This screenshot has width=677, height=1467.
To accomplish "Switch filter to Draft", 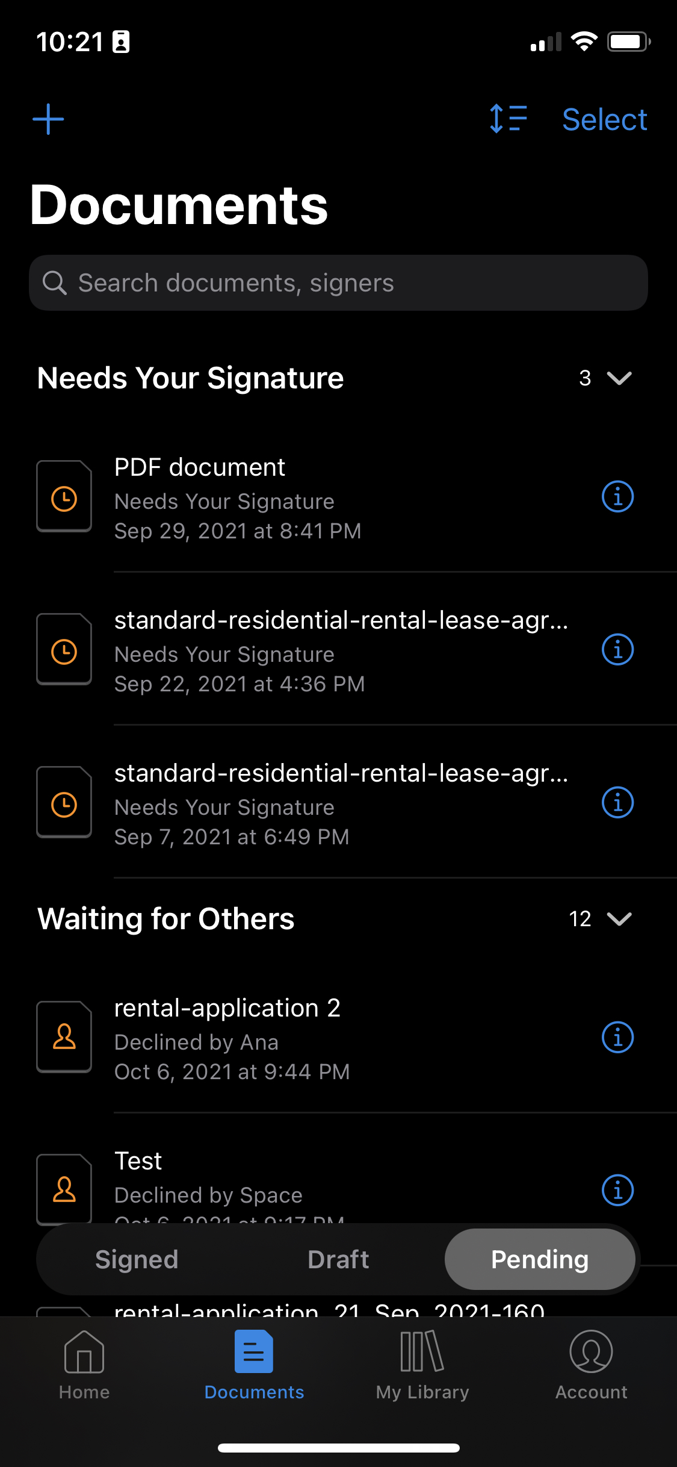I will 338,1259.
